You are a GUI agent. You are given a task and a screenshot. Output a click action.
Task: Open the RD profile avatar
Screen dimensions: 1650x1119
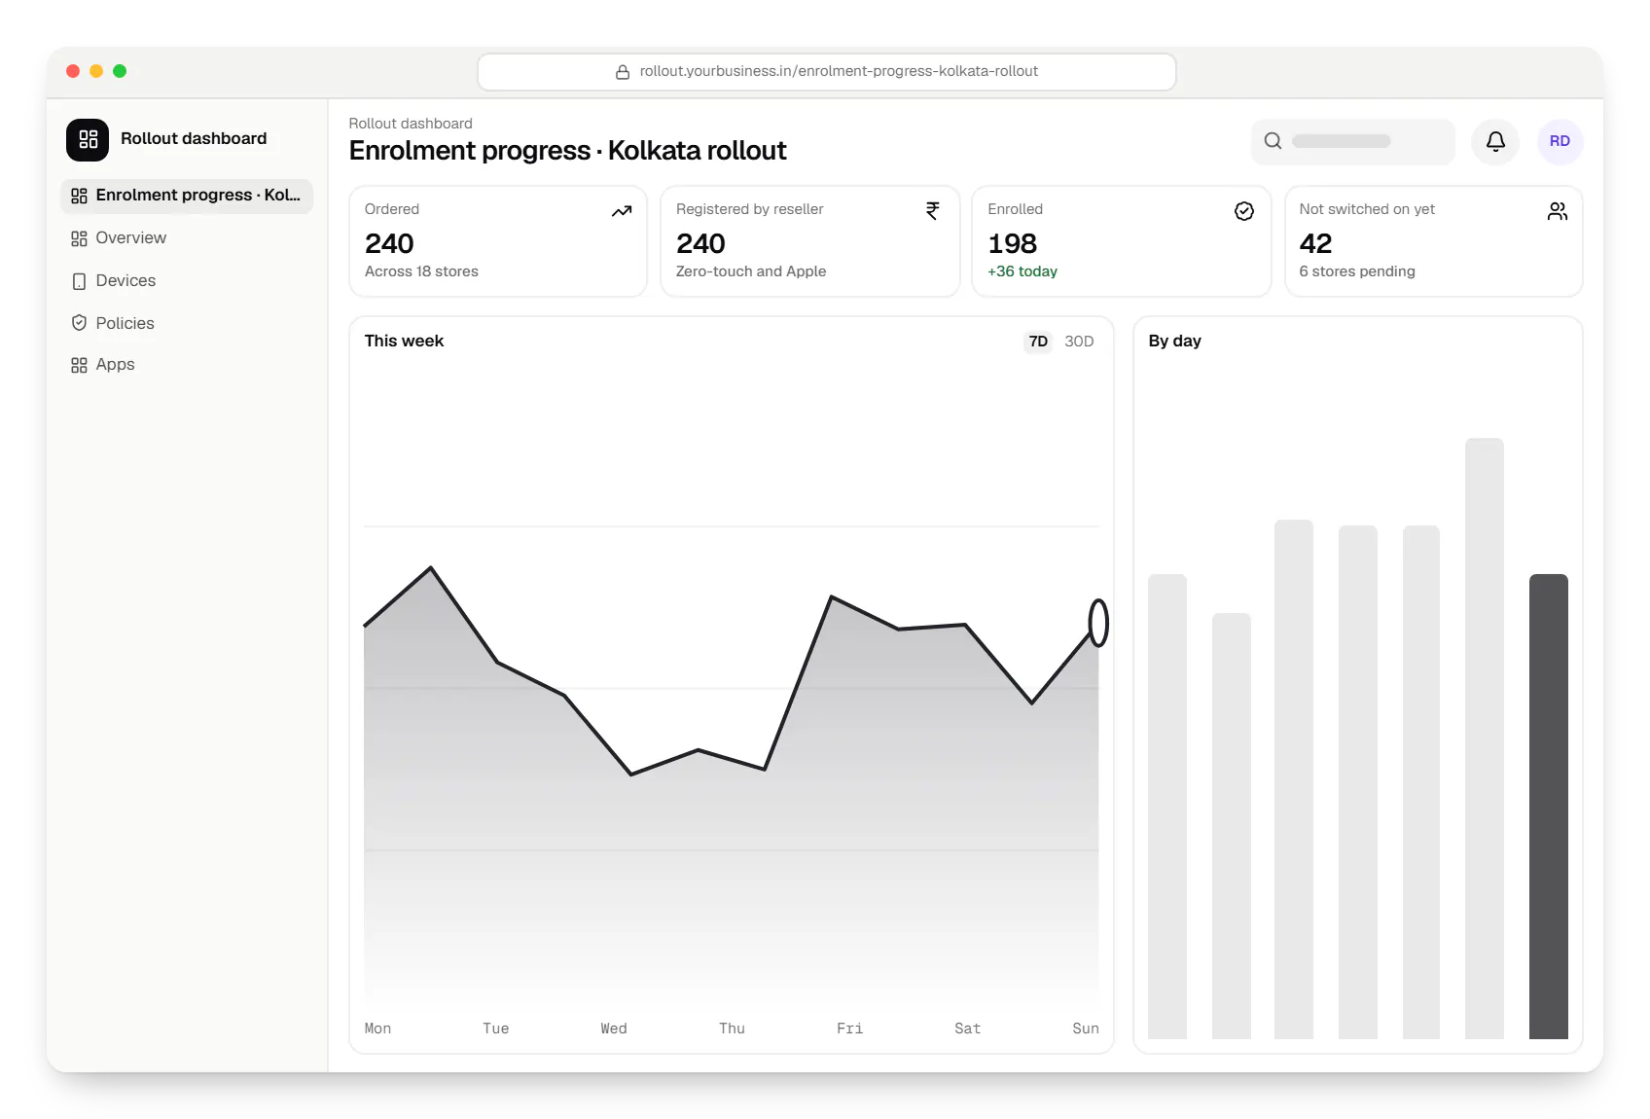pos(1560,141)
